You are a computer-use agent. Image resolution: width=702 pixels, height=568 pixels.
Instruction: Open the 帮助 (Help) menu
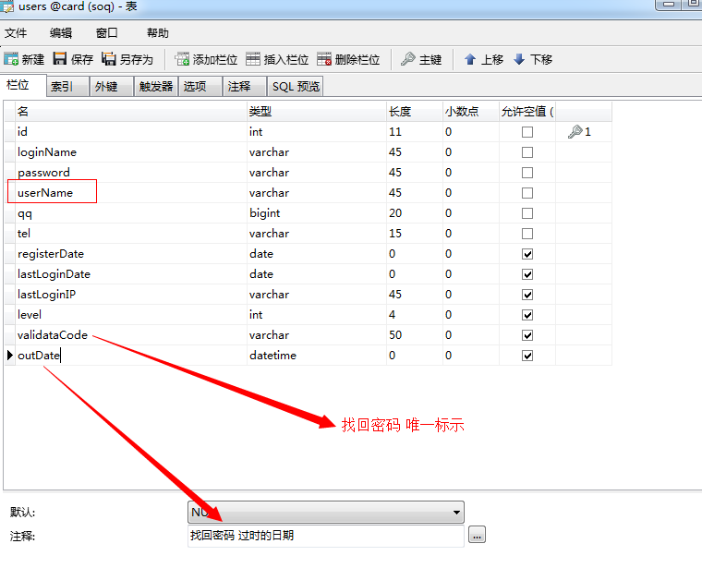[158, 32]
